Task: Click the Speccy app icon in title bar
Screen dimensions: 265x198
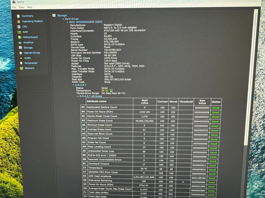Action: (14, 2)
